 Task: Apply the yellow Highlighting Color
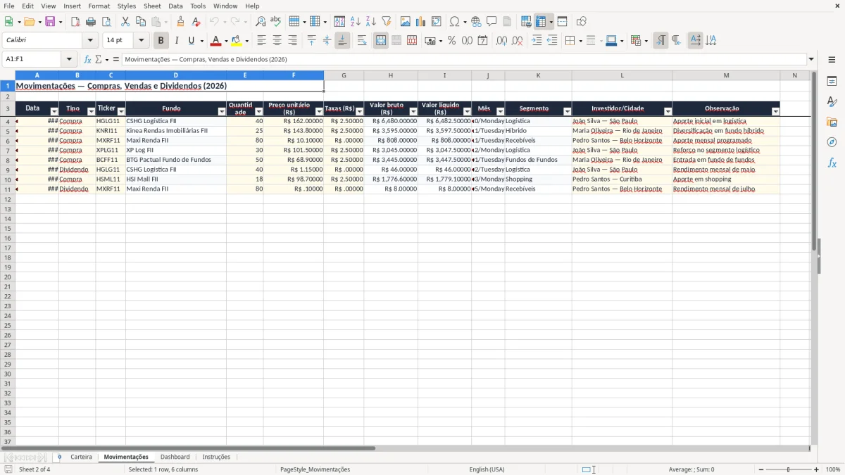point(237,41)
